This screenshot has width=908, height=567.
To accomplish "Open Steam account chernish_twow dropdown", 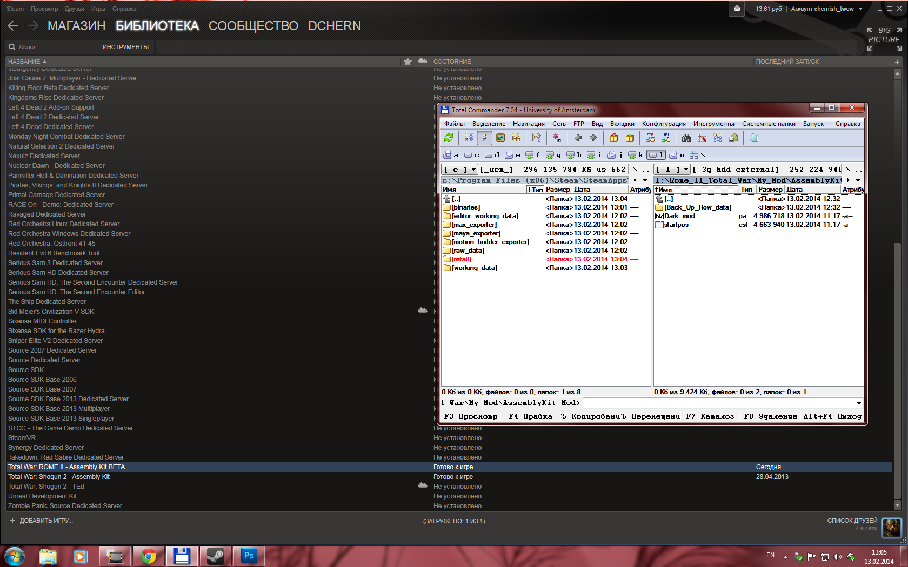I will pos(827,9).
